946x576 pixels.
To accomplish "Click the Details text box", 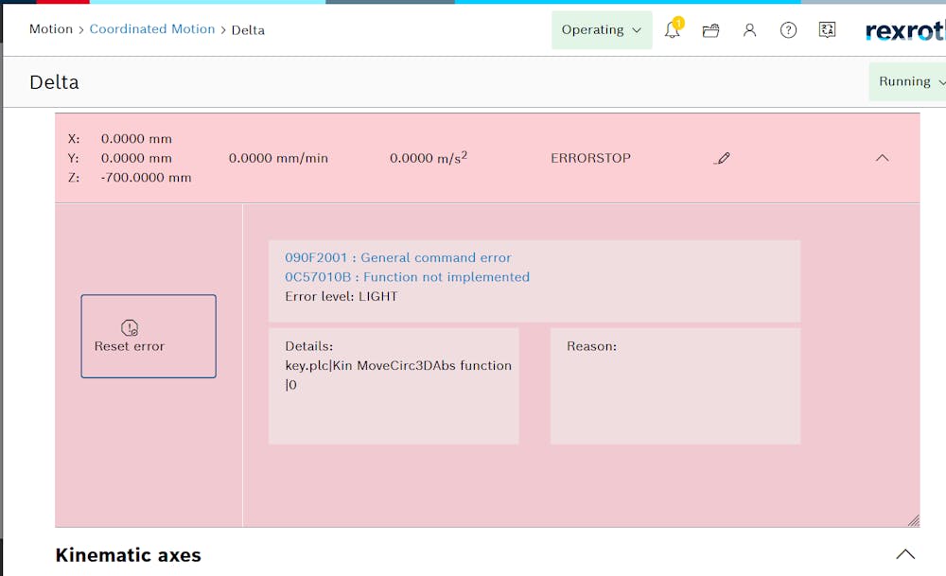I will tap(394, 386).
